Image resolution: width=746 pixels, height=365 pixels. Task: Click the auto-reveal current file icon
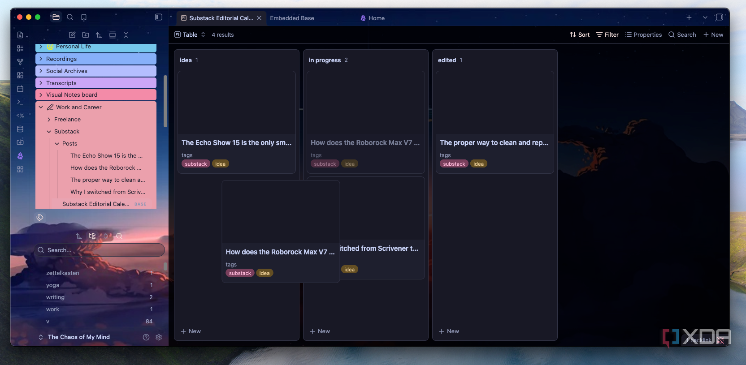click(113, 35)
